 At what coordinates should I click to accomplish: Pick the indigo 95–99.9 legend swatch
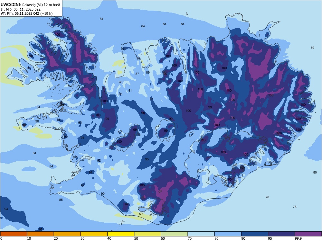[x=281, y=234]
